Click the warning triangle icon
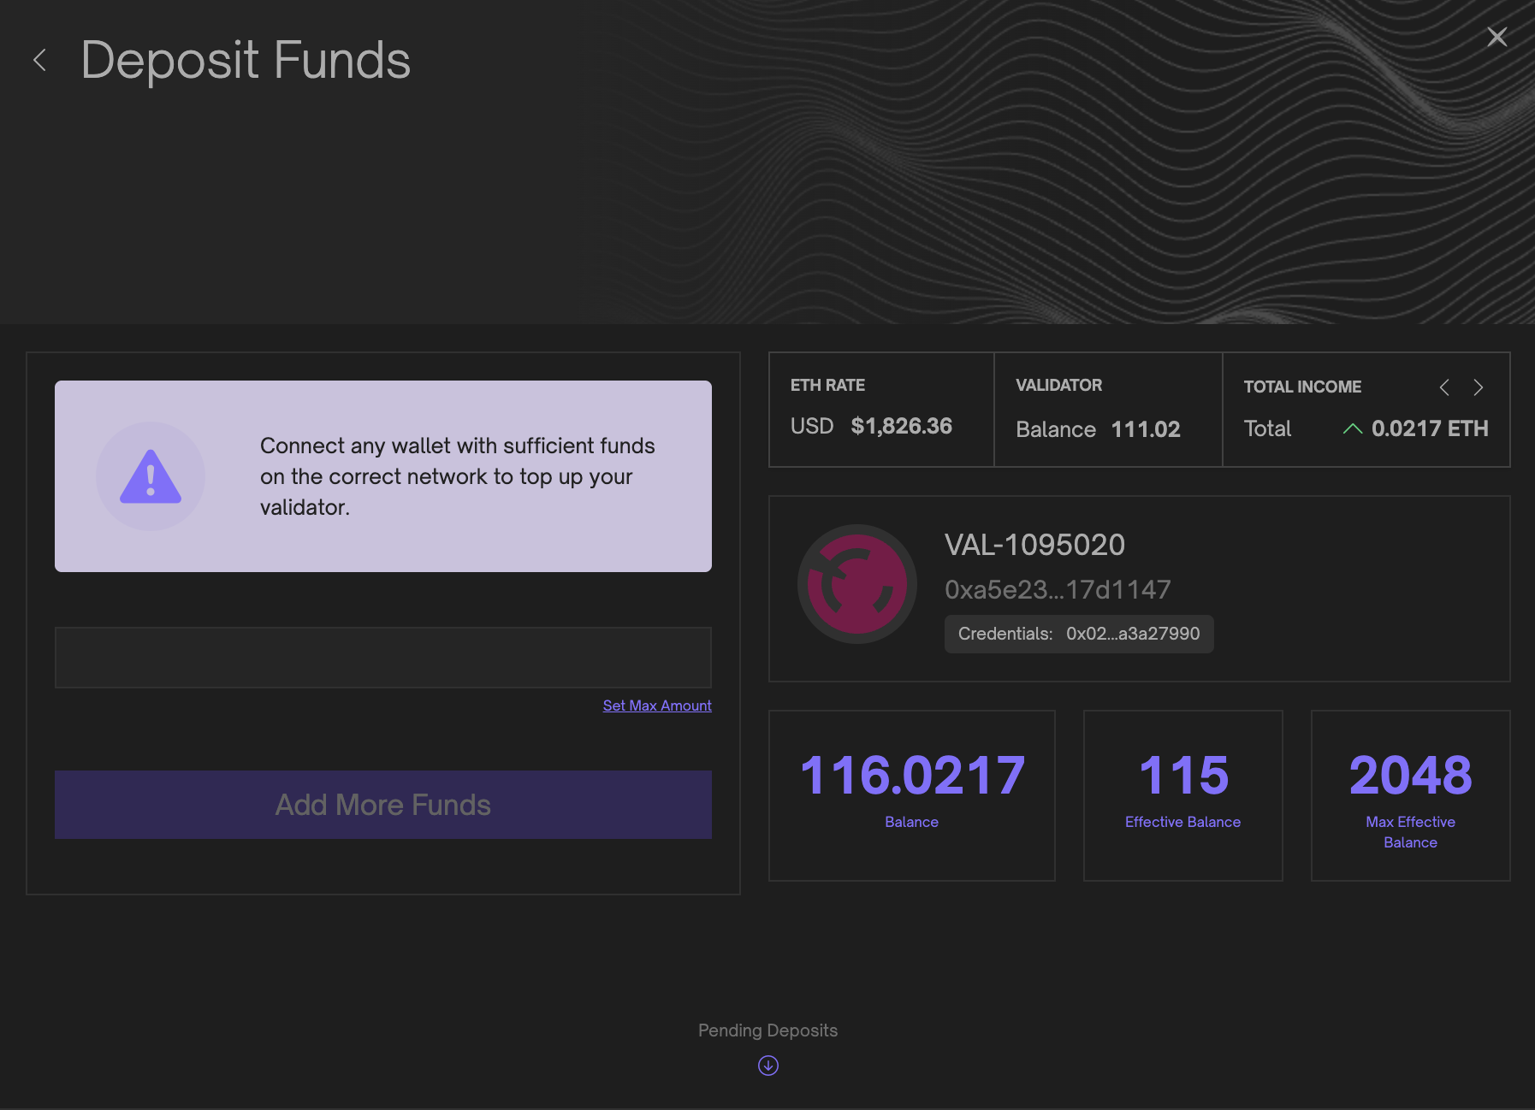The width and height of the screenshot is (1535, 1110). [x=151, y=476]
